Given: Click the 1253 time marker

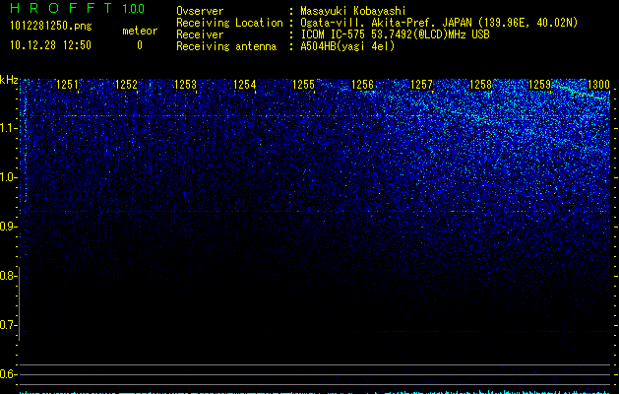Looking at the screenshot, I should (x=186, y=85).
